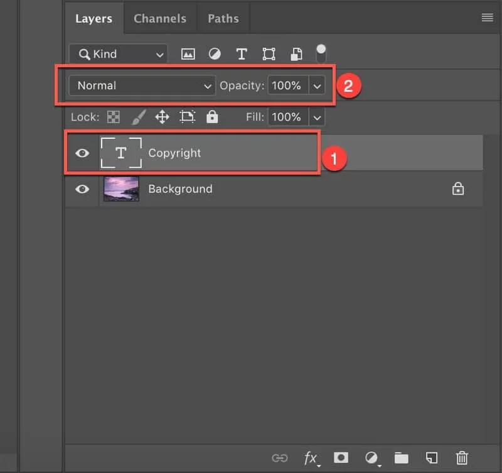The width and height of the screenshot is (502, 473).
Task: Click the lock position icon
Action: coord(162,117)
